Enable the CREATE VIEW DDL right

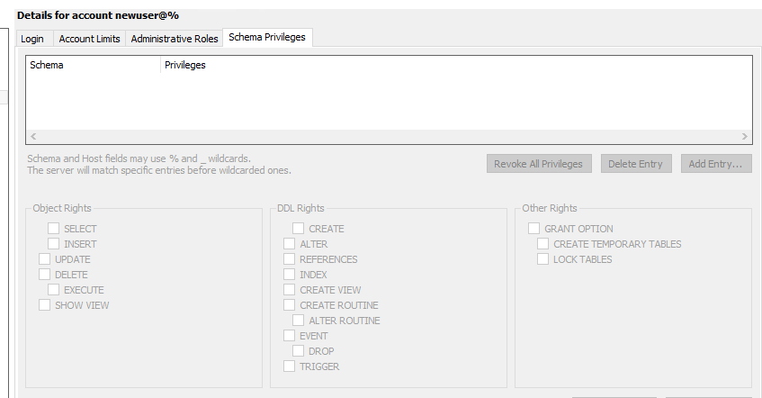[289, 290]
